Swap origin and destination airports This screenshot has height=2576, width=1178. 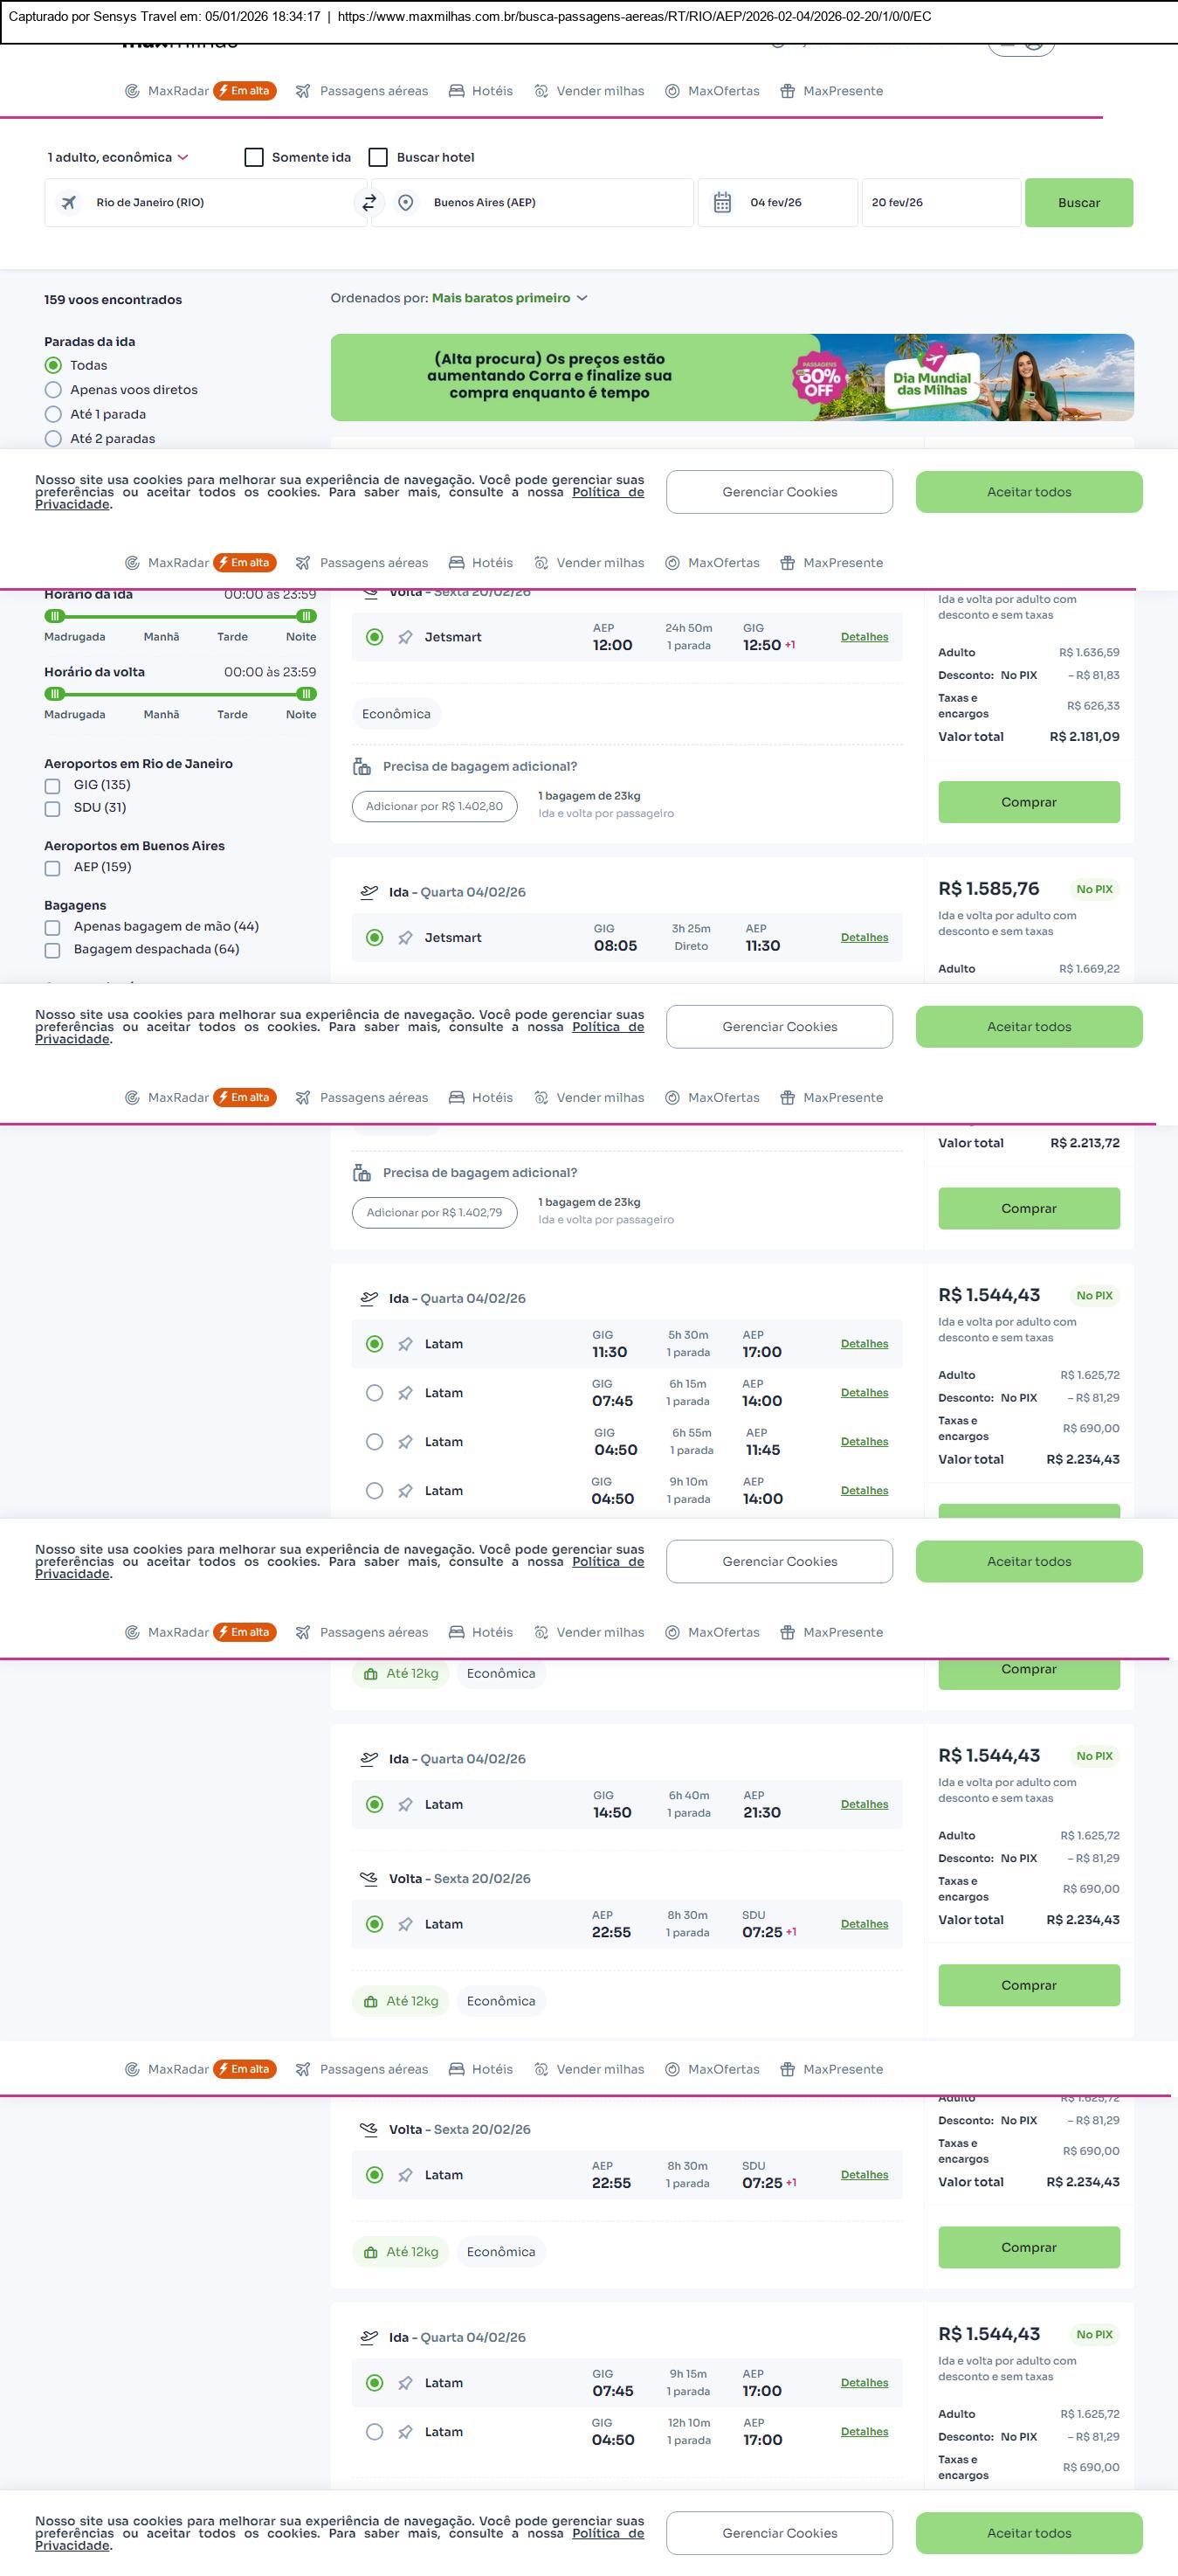pyautogui.click(x=369, y=203)
